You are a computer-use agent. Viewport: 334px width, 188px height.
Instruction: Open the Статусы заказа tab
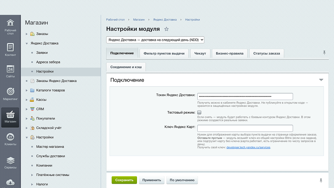[266, 53]
